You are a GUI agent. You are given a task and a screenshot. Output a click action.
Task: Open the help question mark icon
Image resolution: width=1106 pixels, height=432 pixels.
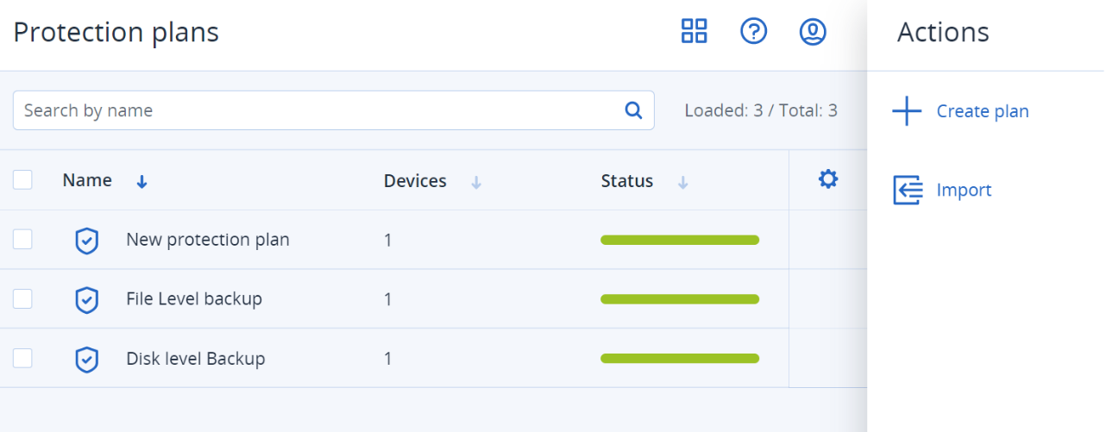(x=754, y=32)
